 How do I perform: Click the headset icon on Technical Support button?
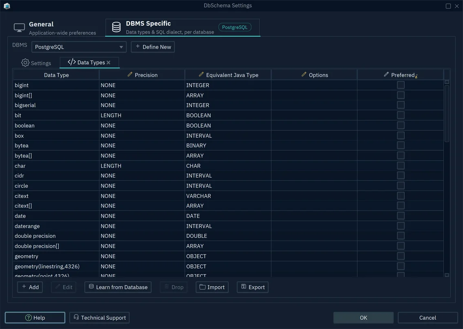click(x=76, y=317)
